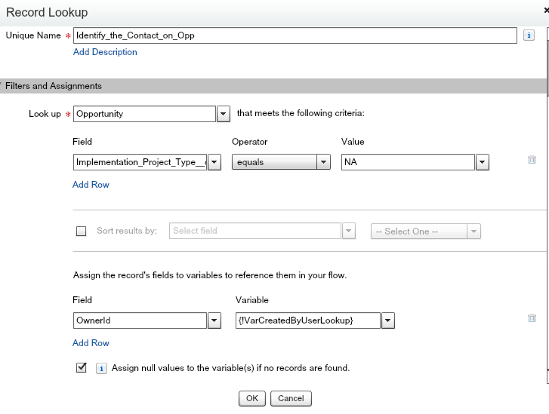Screen dimensions: 549x414
Task: Enable the Sort results by checkbox
Action: [x=82, y=232]
